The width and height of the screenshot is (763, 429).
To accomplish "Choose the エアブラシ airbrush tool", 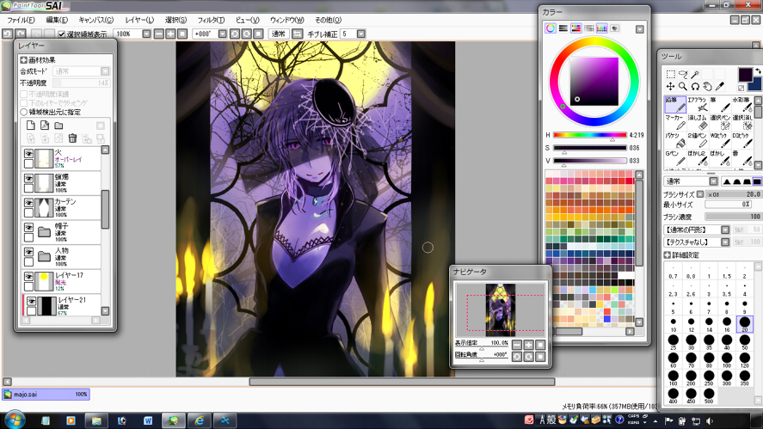I will (697, 104).
